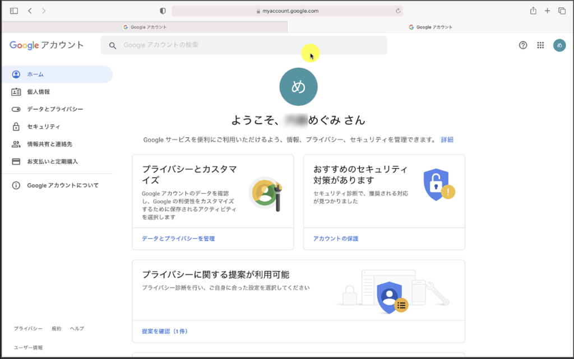
Task: Open 個人情報 in the sidebar
Action: point(57,92)
